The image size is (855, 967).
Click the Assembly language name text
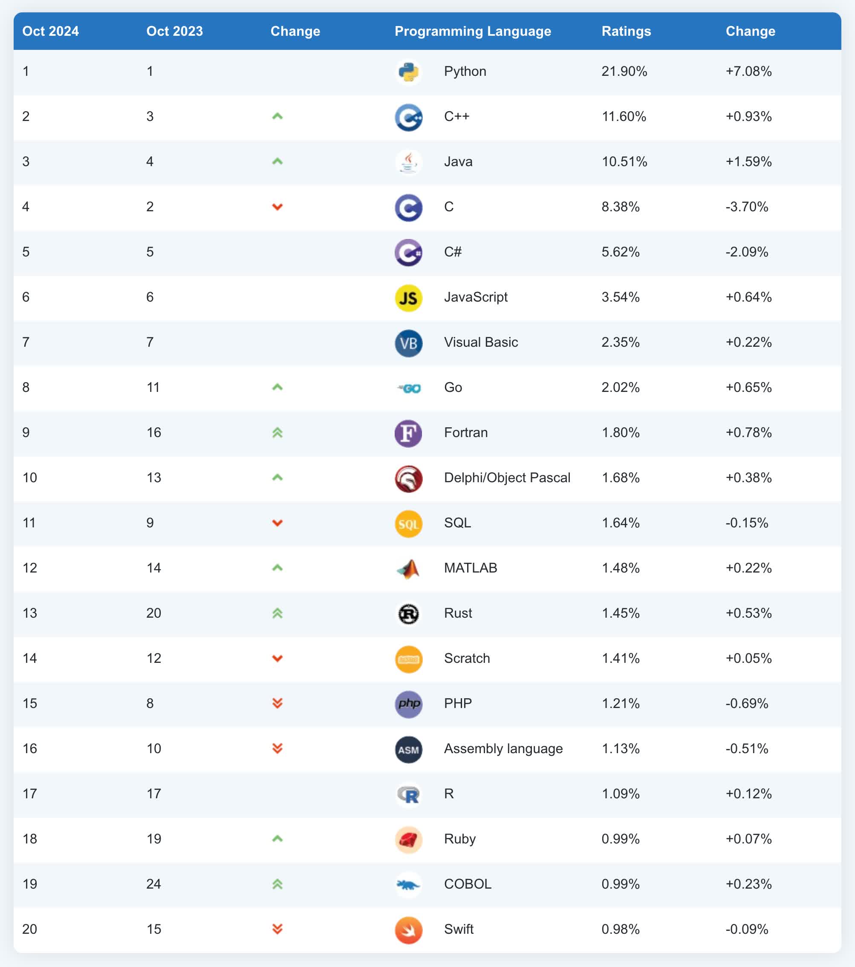[503, 748]
